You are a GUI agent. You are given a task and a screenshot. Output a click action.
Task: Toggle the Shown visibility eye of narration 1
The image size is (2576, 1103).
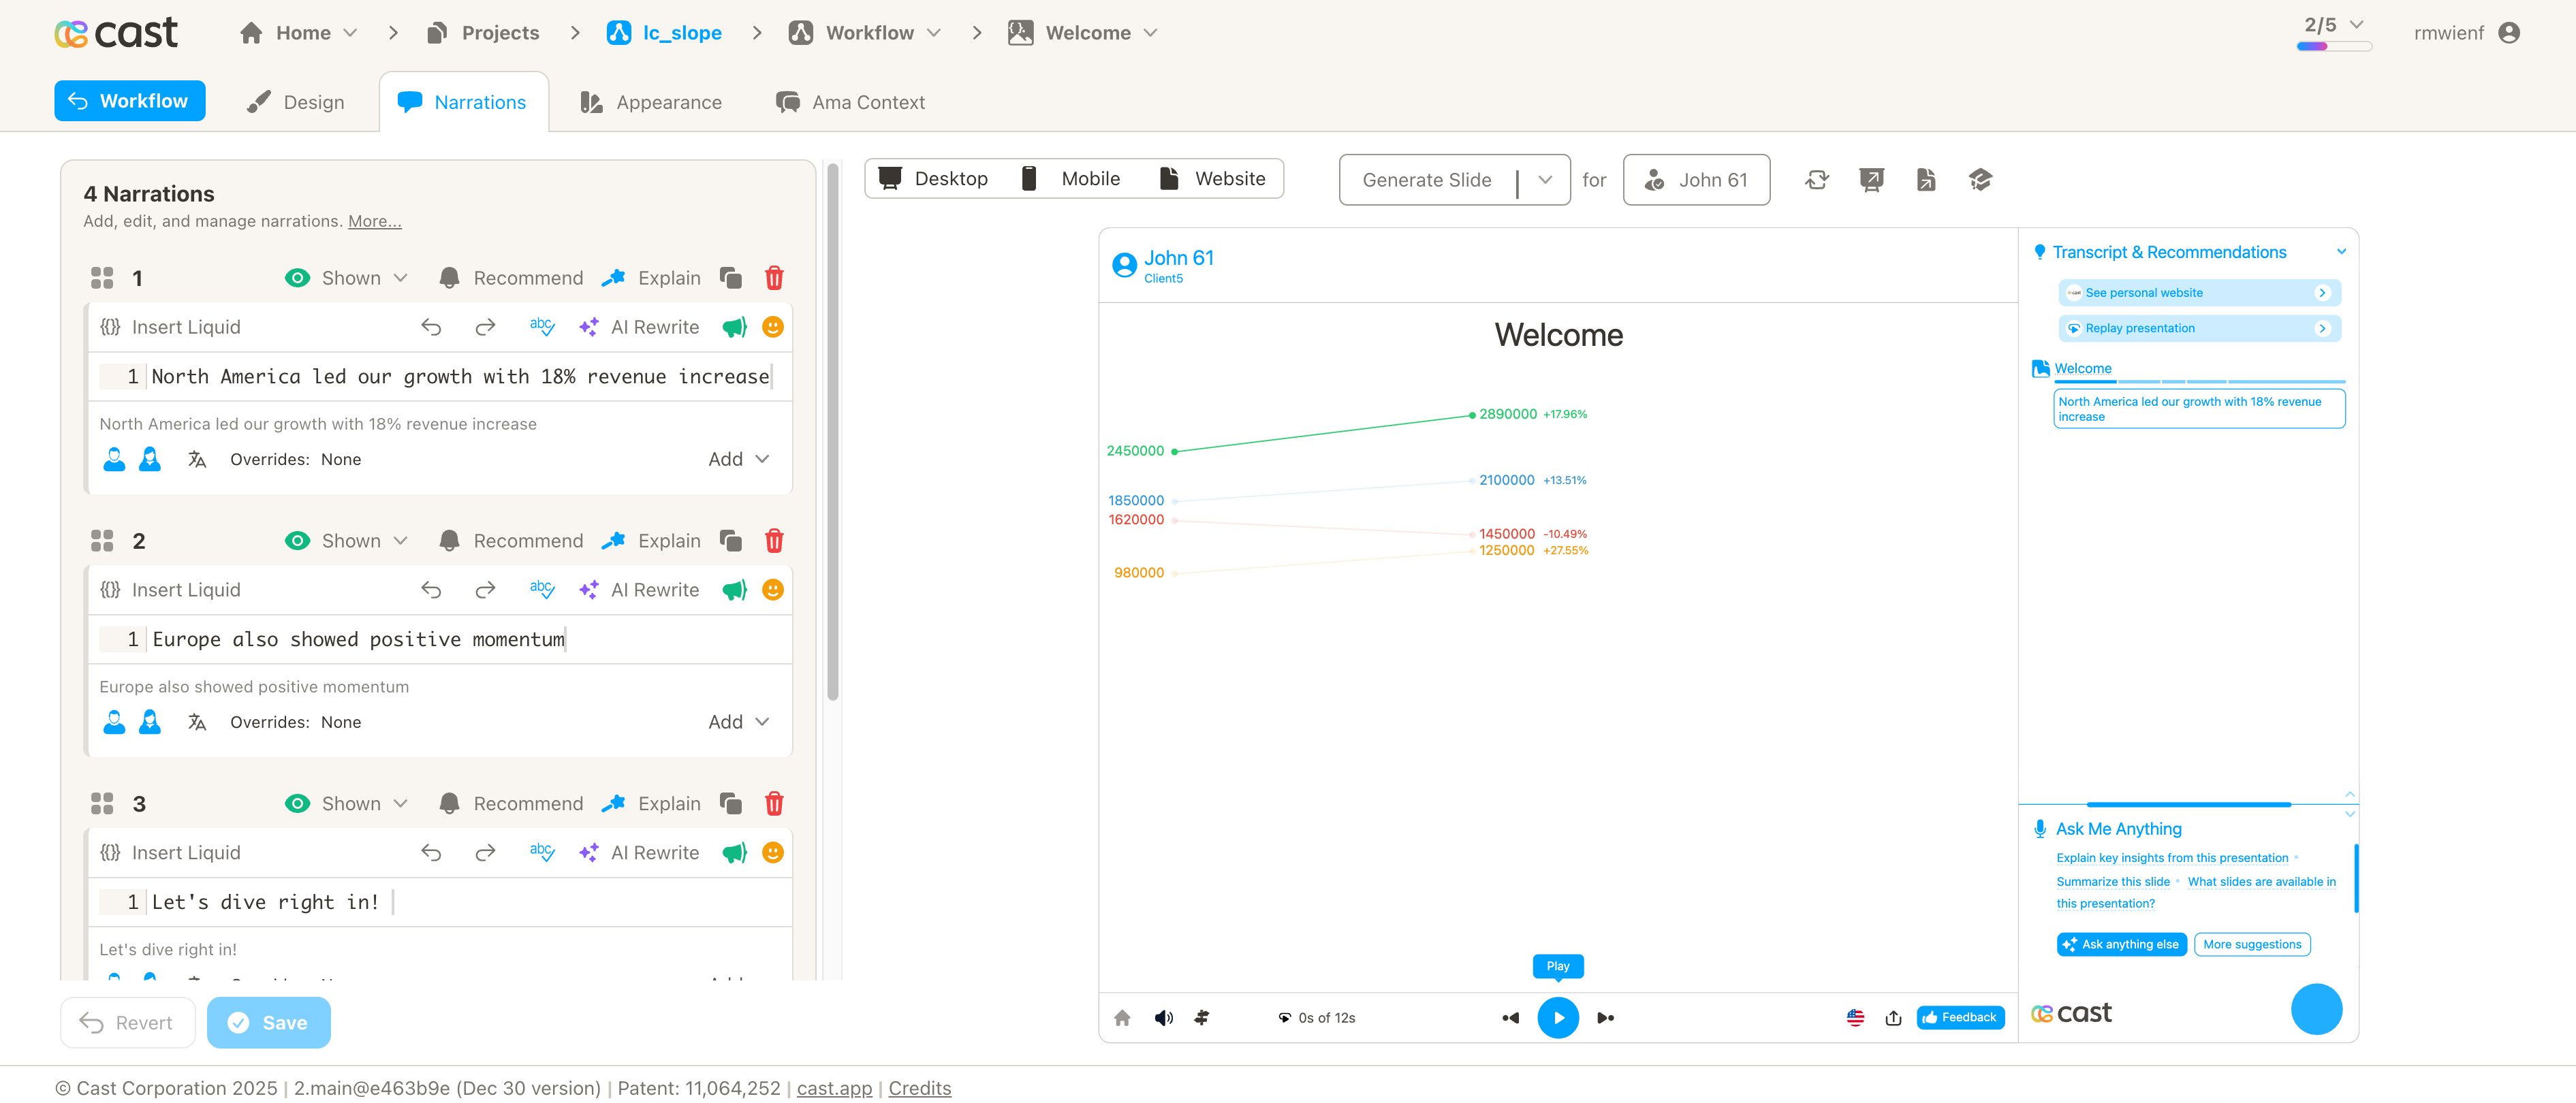297,278
